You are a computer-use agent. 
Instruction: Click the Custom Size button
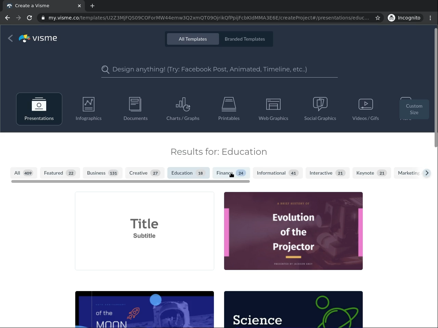[x=414, y=109]
